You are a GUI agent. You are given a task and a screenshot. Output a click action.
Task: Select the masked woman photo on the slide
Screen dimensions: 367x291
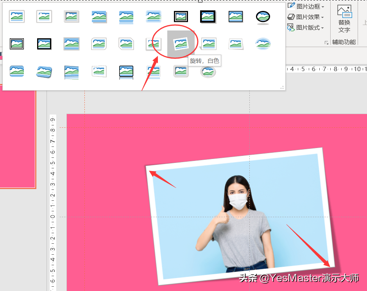coord(240,216)
